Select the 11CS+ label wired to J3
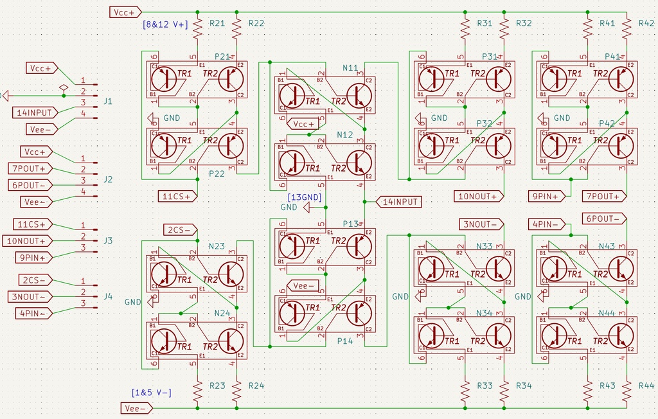658x419 pixels. point(33,224)
